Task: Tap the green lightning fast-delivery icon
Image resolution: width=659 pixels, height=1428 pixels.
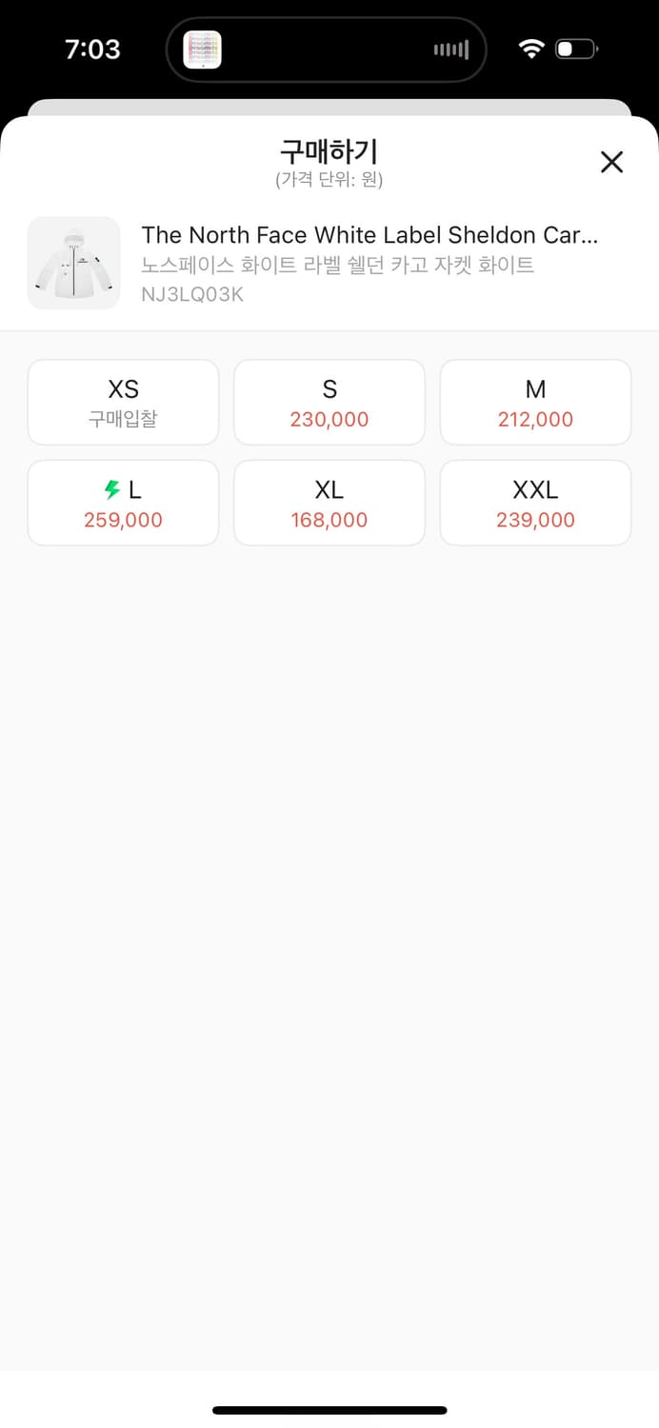Action: tap(113, 490)
